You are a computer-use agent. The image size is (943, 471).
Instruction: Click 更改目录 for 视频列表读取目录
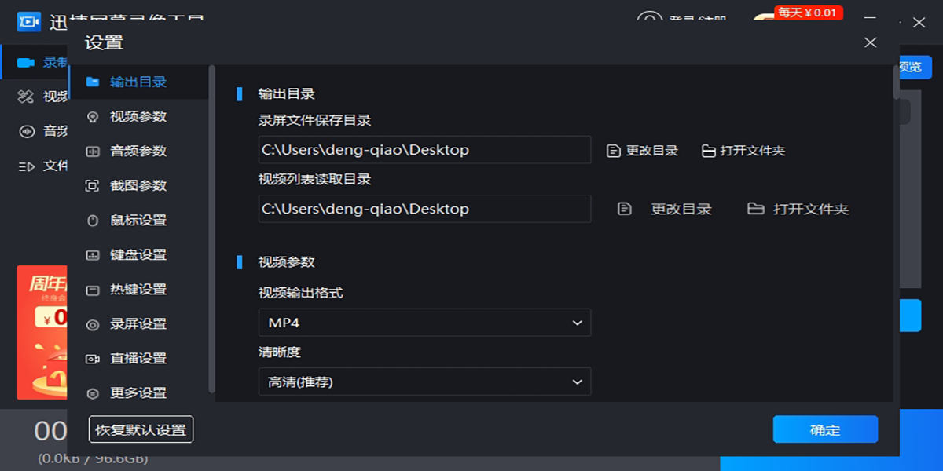tap(665, 210)
